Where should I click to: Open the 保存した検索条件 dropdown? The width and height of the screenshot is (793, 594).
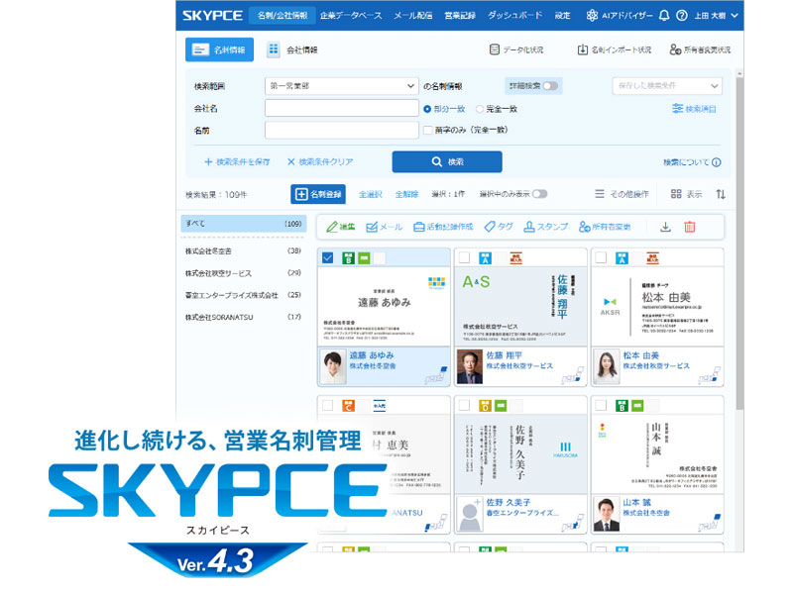[x=667, y=86]
